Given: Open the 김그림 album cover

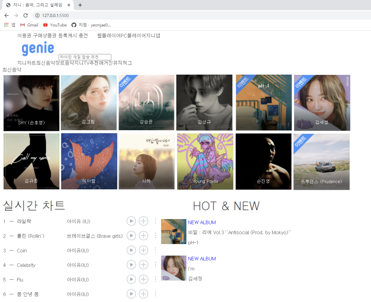Looking at the screenshot, I should 89,102.
